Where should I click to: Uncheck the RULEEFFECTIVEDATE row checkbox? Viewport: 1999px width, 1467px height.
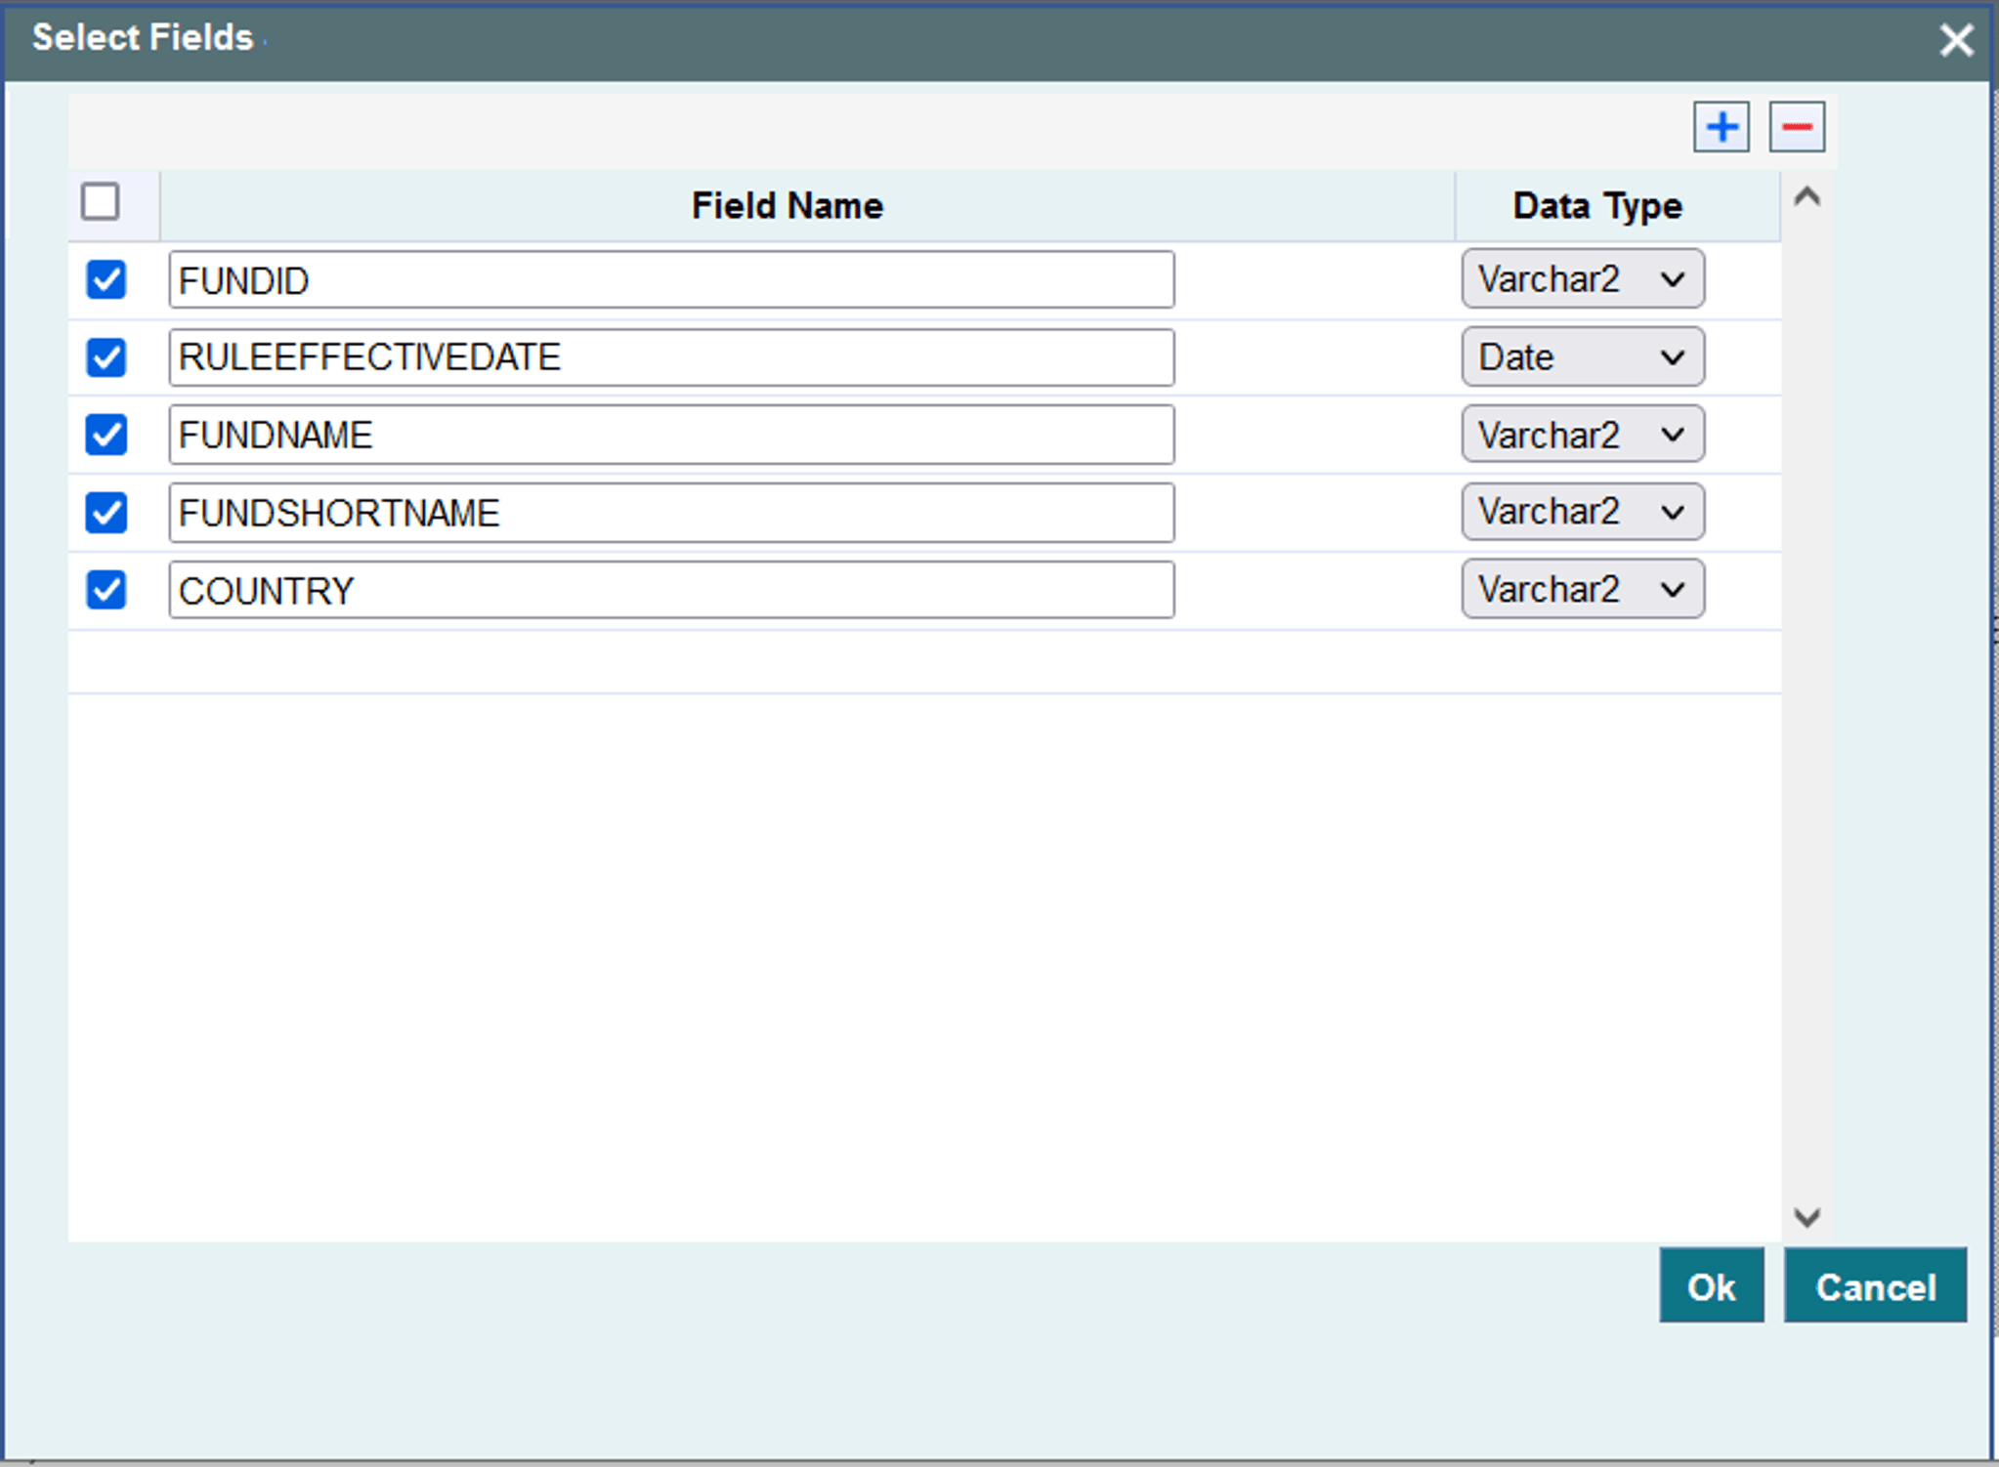pos(106,357)
